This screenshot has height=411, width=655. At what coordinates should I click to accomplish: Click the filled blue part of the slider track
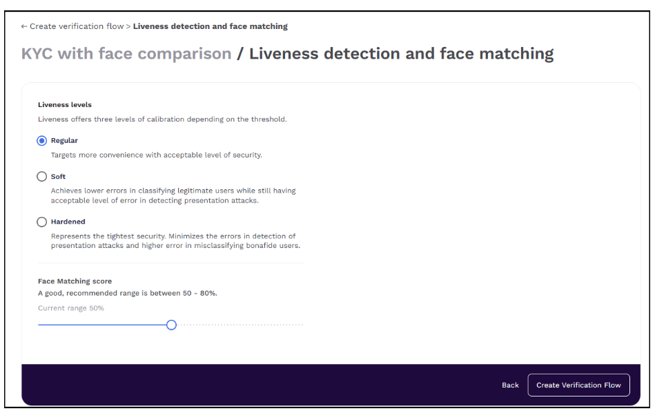(104, 325)
